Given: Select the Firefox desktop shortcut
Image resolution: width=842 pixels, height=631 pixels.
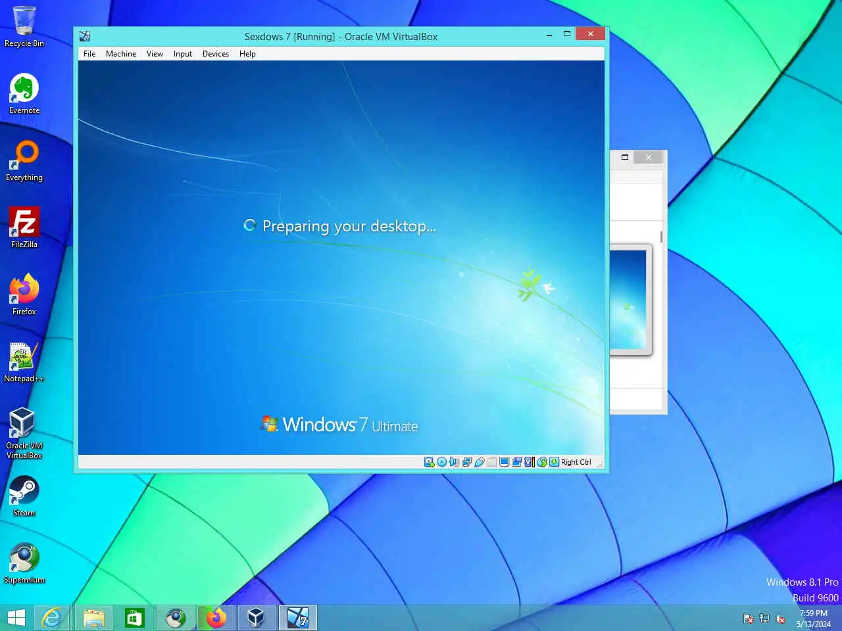Looking at the screenshot, I should 24,295.
